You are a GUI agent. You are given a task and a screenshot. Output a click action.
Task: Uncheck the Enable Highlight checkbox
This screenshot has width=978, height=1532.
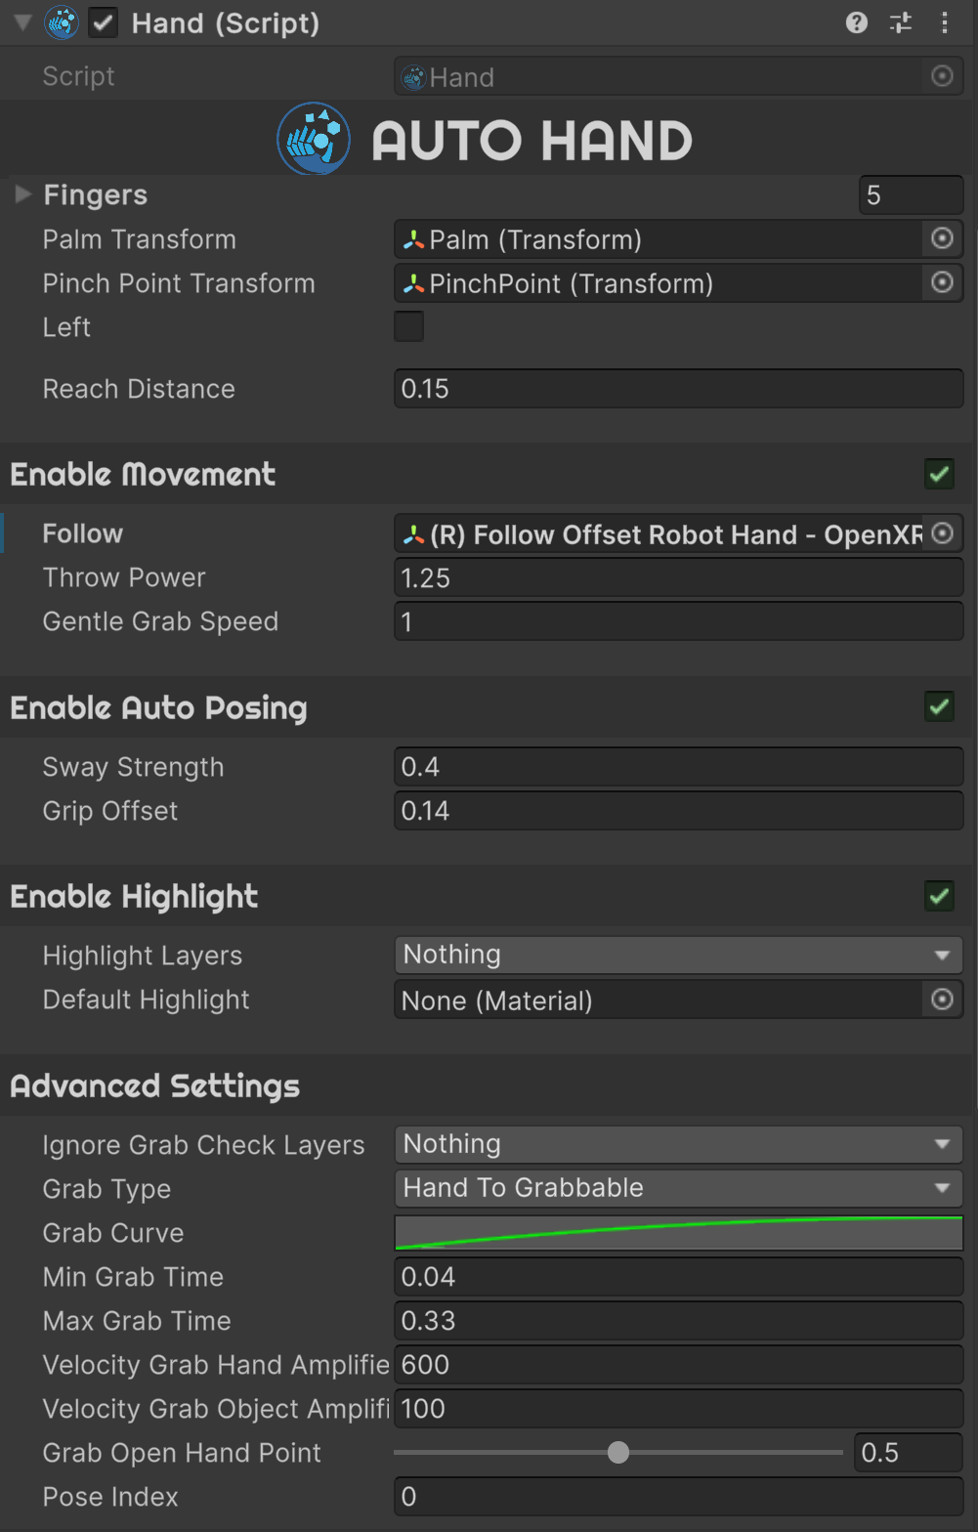940,895
